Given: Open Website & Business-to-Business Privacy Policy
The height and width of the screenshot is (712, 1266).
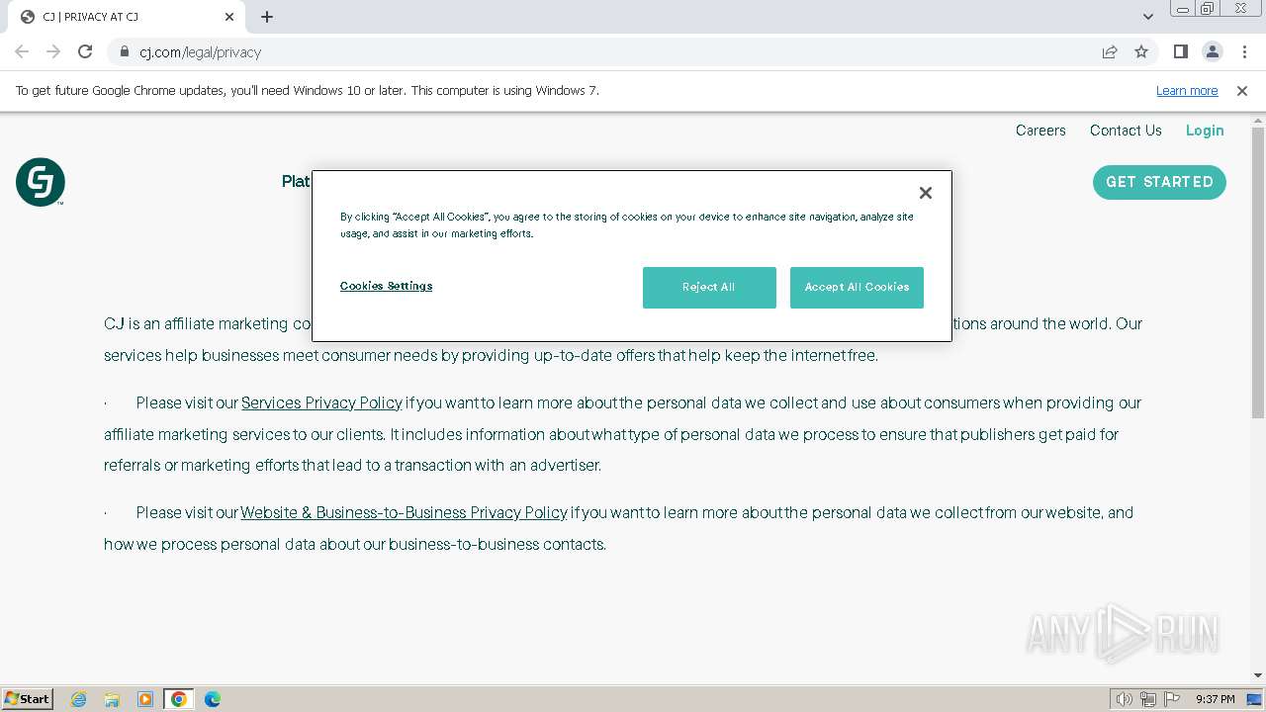Looking at the screenshot, I should [404, 512].
